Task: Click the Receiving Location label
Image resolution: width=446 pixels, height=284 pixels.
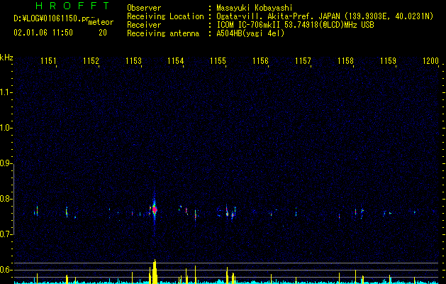Action: click(165, 16)
